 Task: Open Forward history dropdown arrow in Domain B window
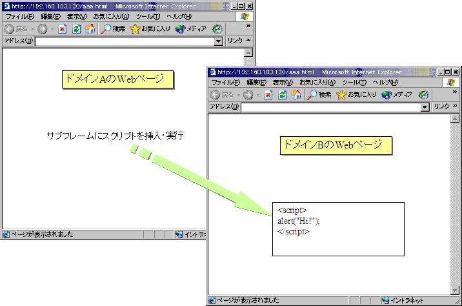pyautogui.click(x=258, y=95)
